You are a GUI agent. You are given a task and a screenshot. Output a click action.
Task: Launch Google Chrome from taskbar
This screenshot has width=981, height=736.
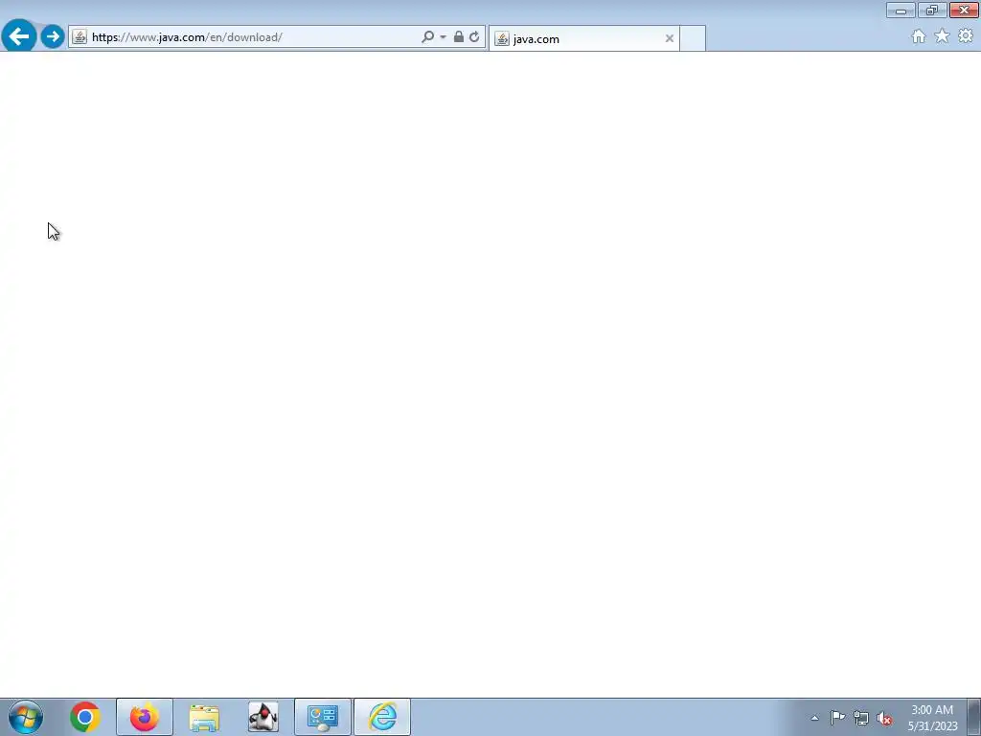(85, 717)
